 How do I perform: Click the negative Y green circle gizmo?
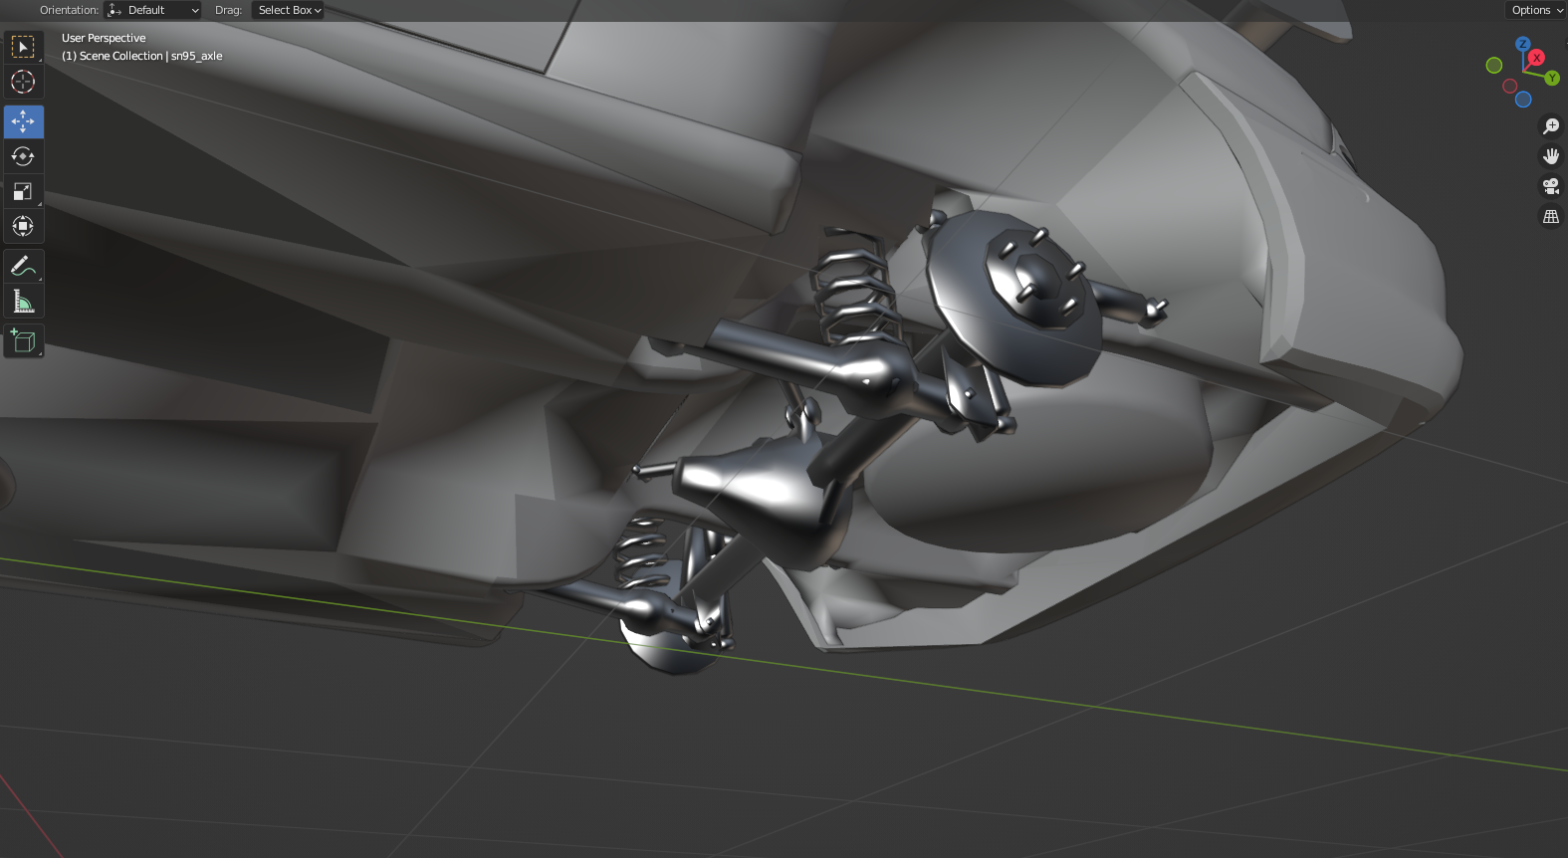click(x=1494, y=66)
